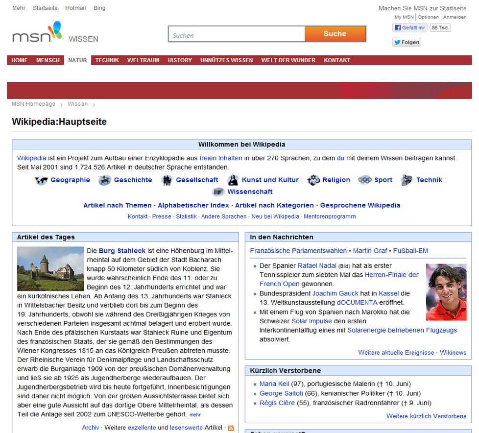Open the Neu bei Wikipedia link
The width and height of the screenshot is (479, 433).
(275, 216)
